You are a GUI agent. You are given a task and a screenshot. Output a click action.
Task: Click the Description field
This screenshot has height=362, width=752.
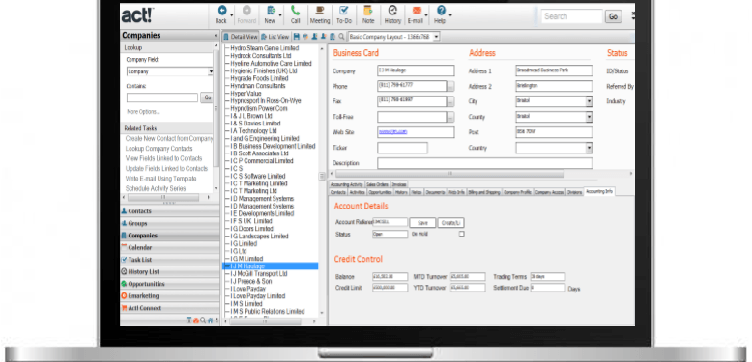point(485,163)
